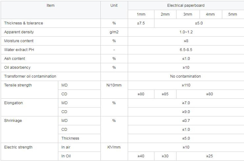Select the Tensile strength label
This screenshot has height=161, width=244.
18,85
